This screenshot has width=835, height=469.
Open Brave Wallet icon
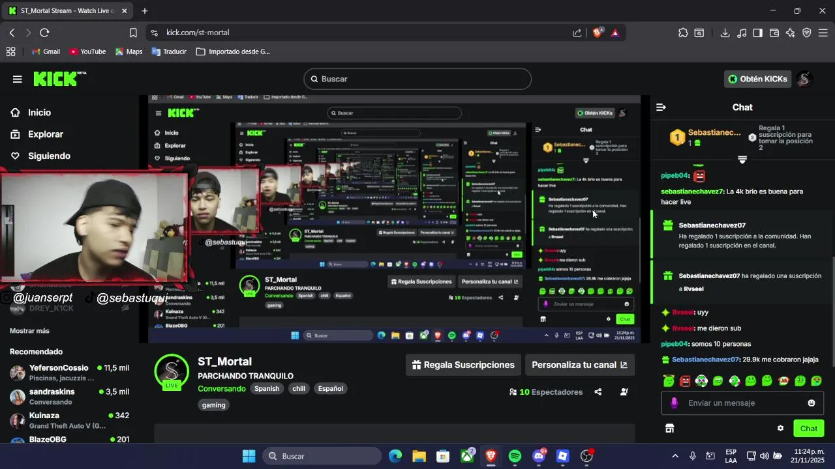tap(774, 33)
